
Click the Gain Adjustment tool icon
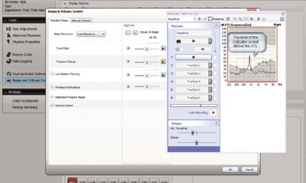point(8,29)
